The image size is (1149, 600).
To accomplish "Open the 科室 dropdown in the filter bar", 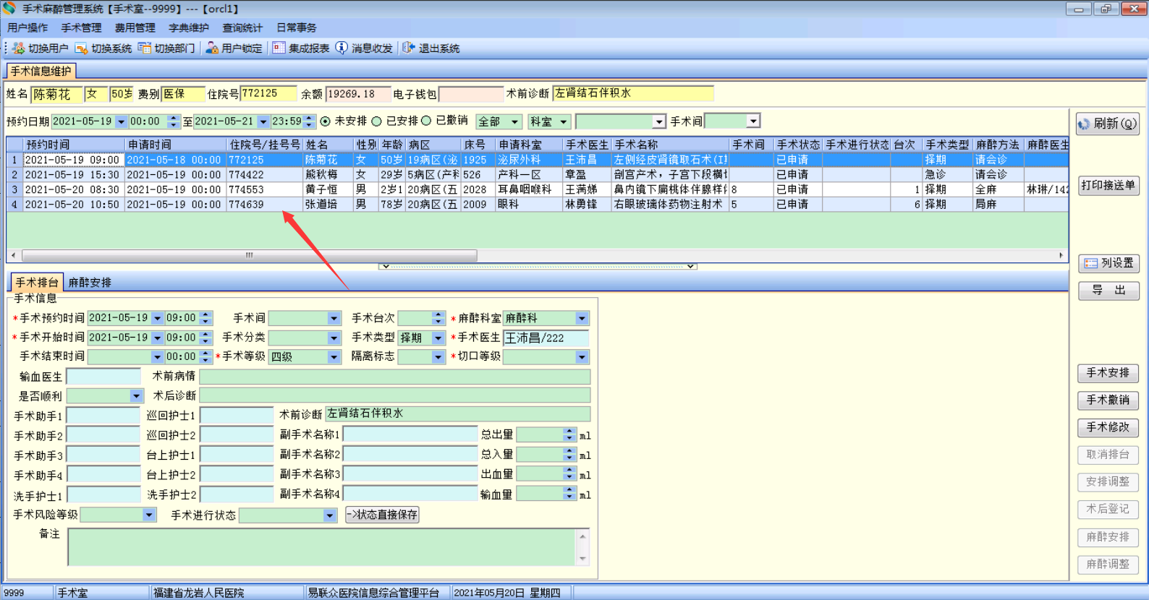I will coord(564,122).
